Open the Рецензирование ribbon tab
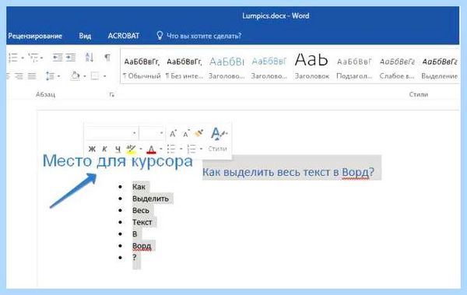The width and height of the screenshot is (467, 295). click(x=35, y=36)
